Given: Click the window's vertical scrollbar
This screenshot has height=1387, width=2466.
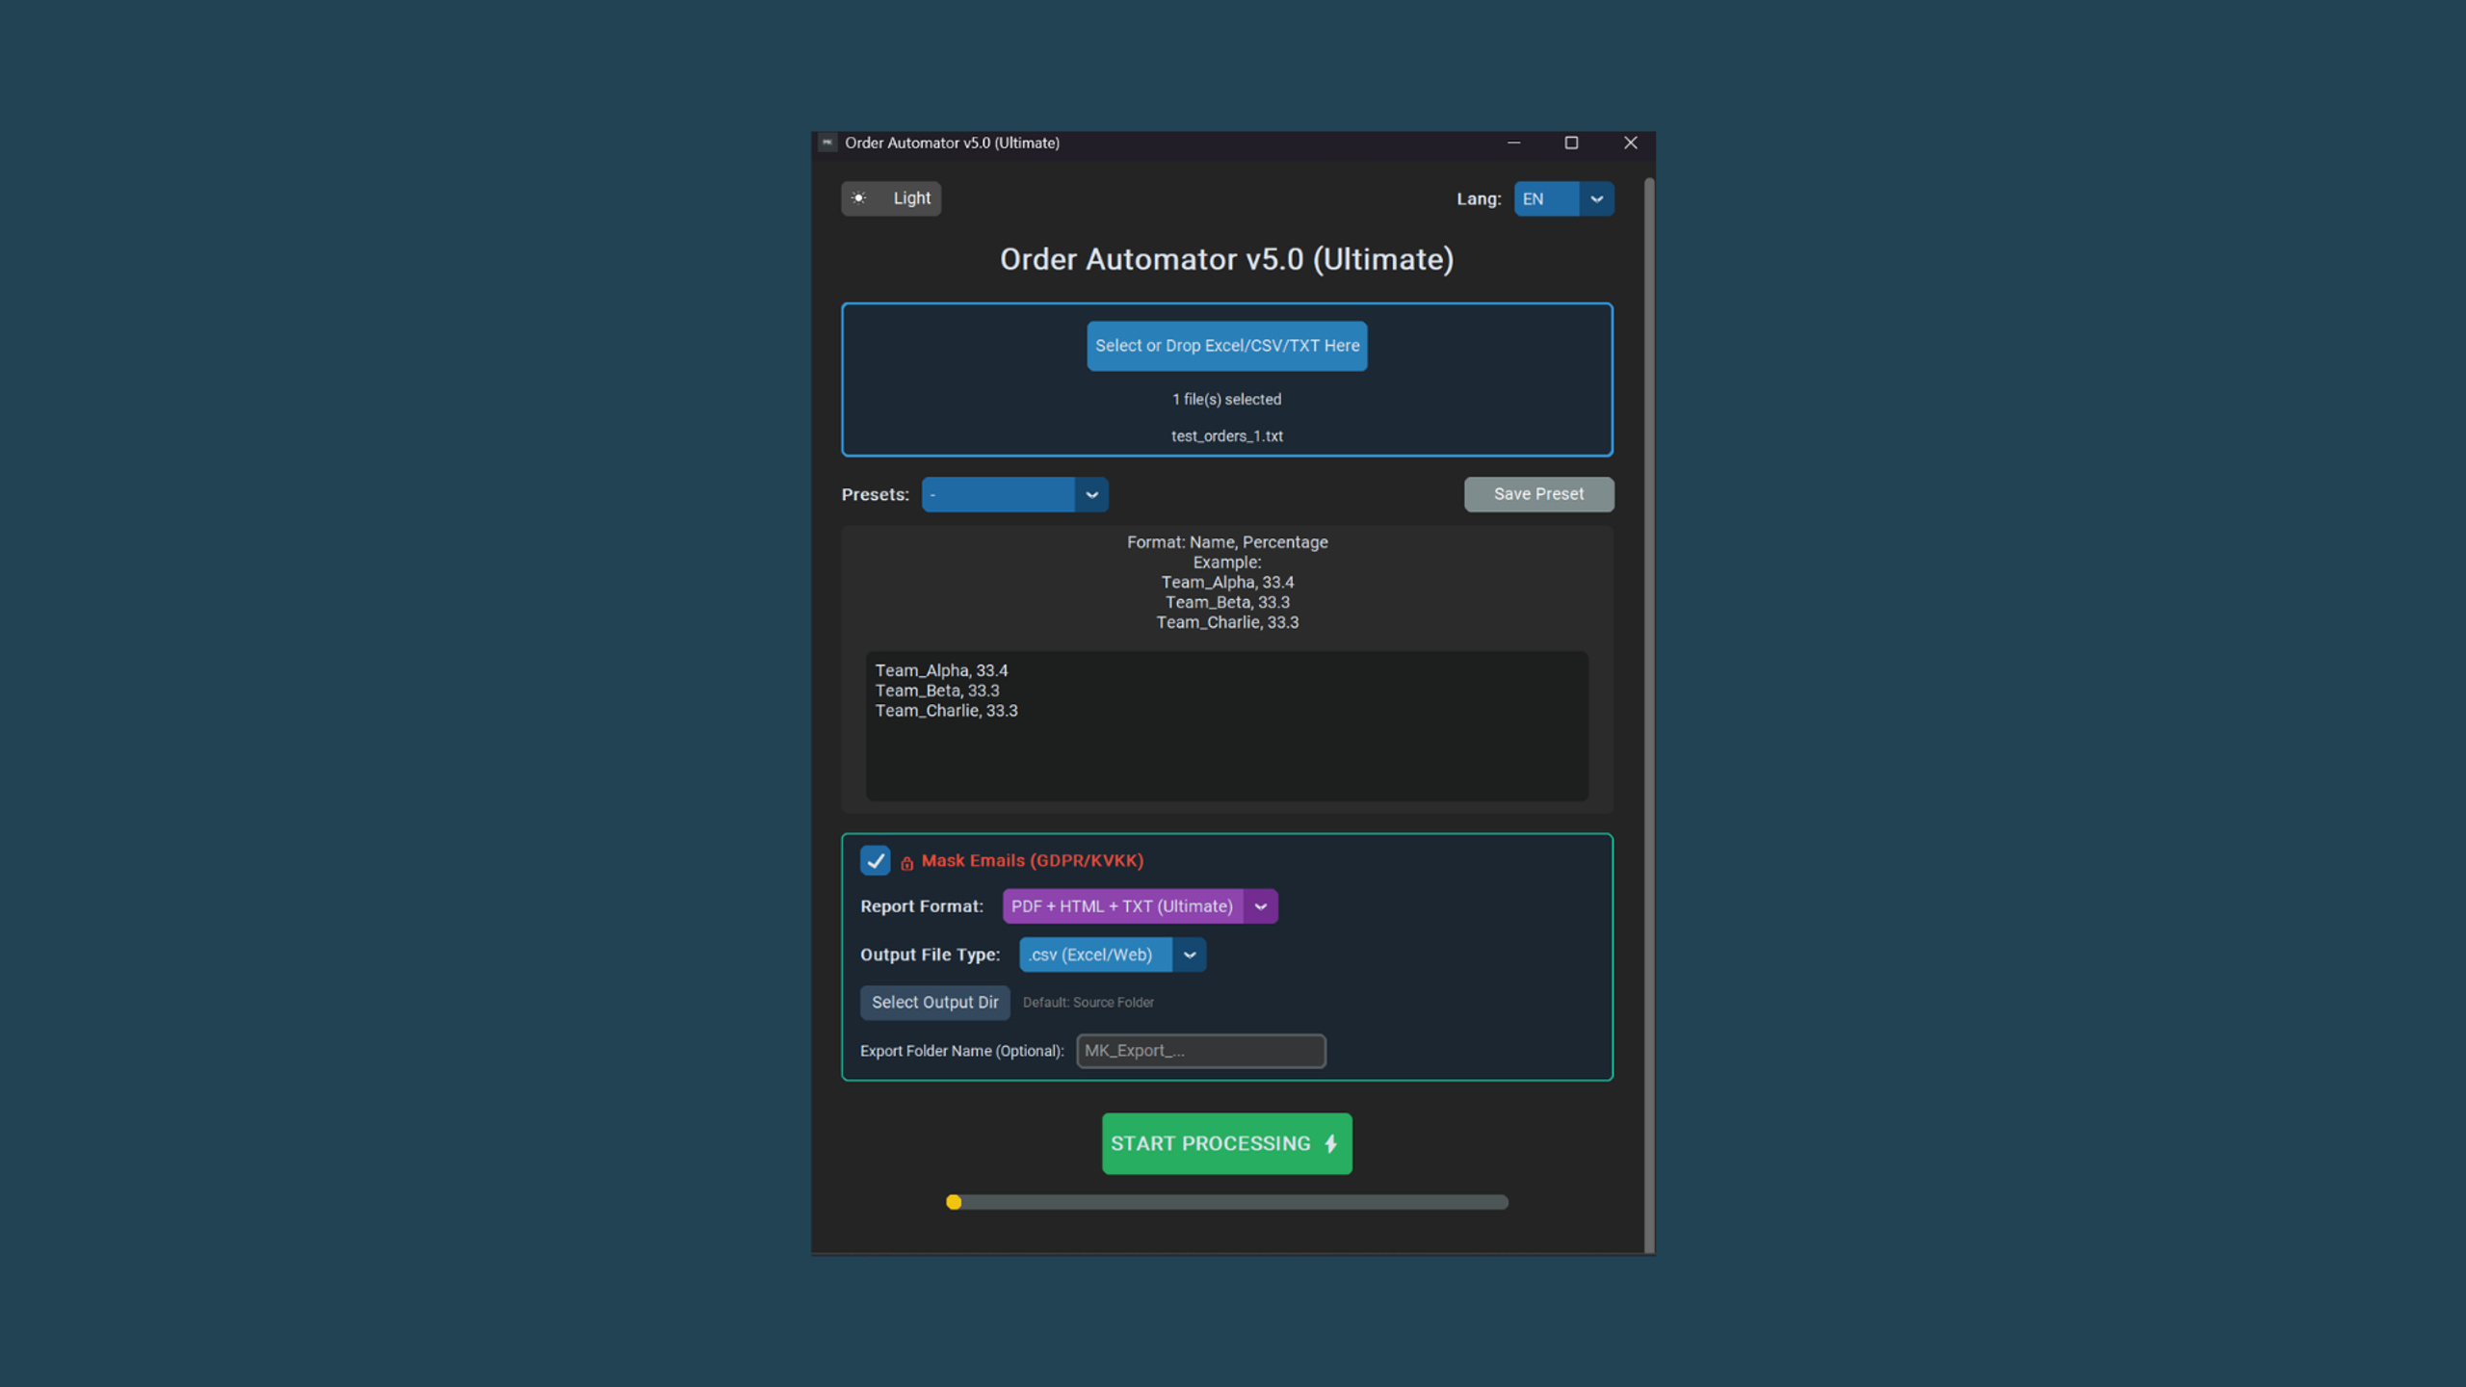Looking at the screenshot, I should tap(1649, 713).
